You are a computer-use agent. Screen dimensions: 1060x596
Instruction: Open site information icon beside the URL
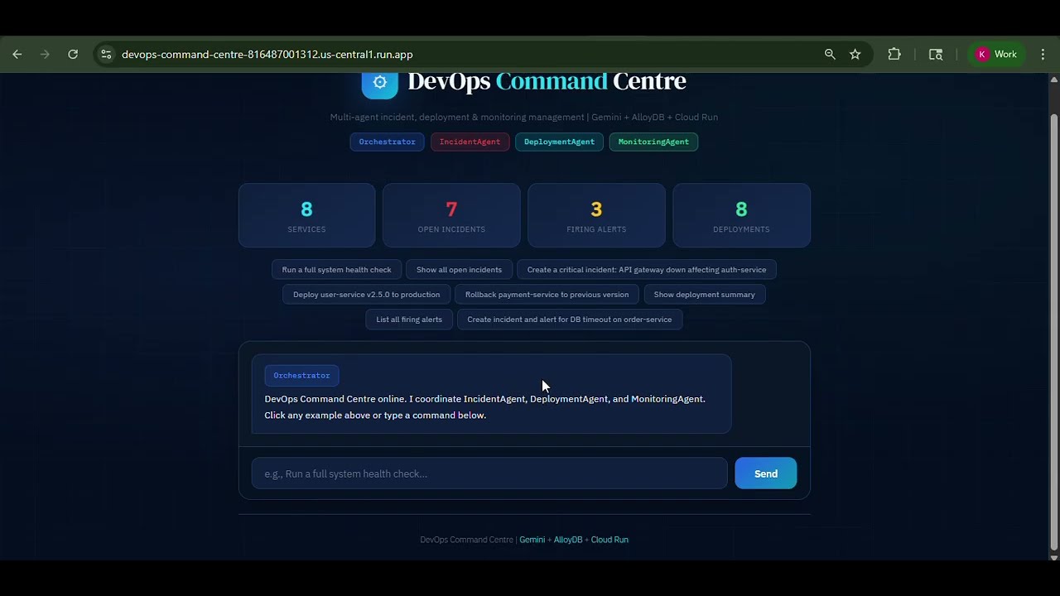click(106, 55)
